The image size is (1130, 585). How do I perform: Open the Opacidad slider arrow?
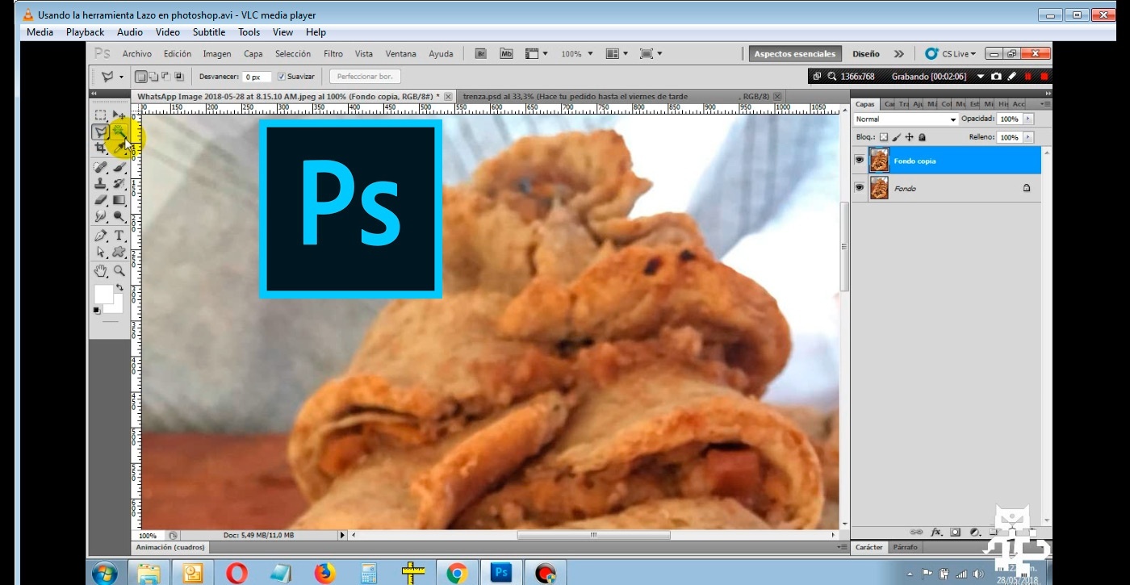tap(1027, 119)
